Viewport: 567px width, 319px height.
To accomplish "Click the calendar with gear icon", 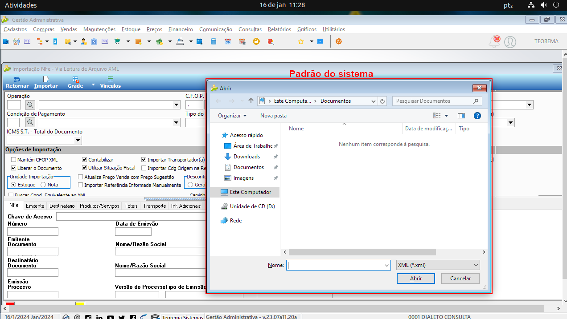I will (x=242, y=41).
